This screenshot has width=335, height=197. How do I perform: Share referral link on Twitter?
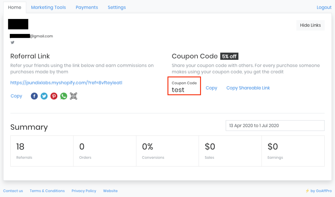[x=44, y=96]
